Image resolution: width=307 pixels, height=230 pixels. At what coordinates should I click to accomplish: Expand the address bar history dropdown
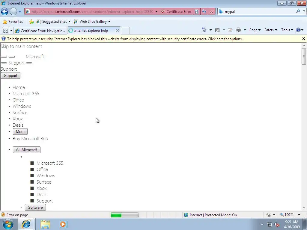156,12
